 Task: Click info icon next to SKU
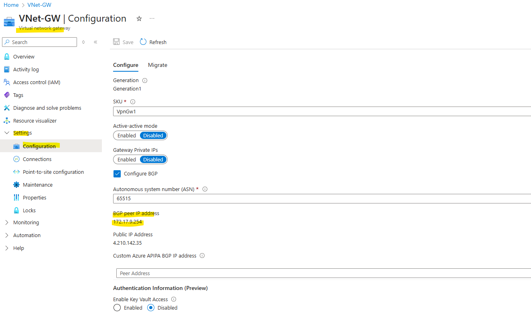click(x=133, y=102)
